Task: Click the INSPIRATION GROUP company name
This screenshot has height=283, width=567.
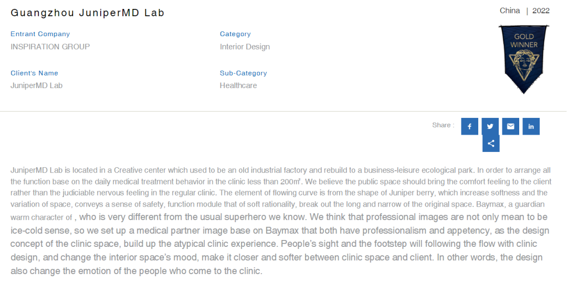Action: 50,47
